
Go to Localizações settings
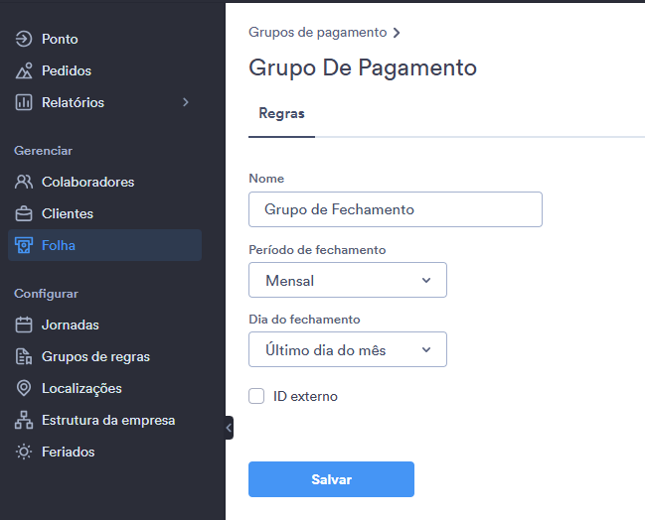105,388
